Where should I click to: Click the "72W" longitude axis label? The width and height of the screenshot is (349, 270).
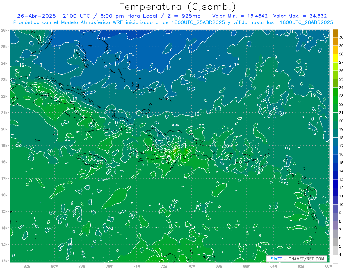[x=164, y=266]
